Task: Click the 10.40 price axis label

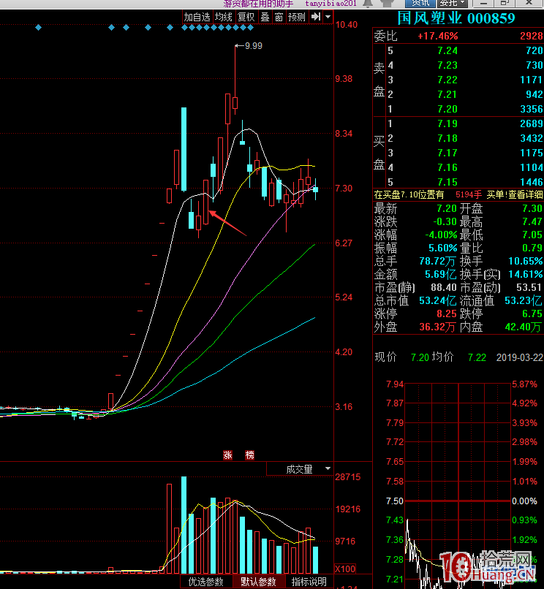Action: click(347, 25)
